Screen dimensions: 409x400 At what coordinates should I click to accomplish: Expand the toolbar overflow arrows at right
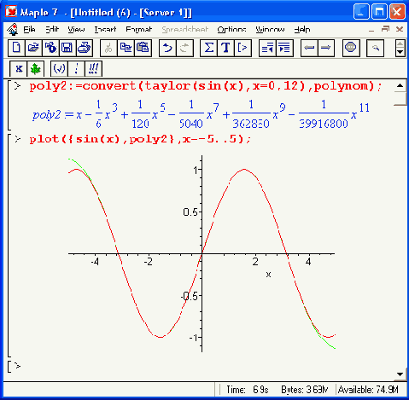(400, 48)
